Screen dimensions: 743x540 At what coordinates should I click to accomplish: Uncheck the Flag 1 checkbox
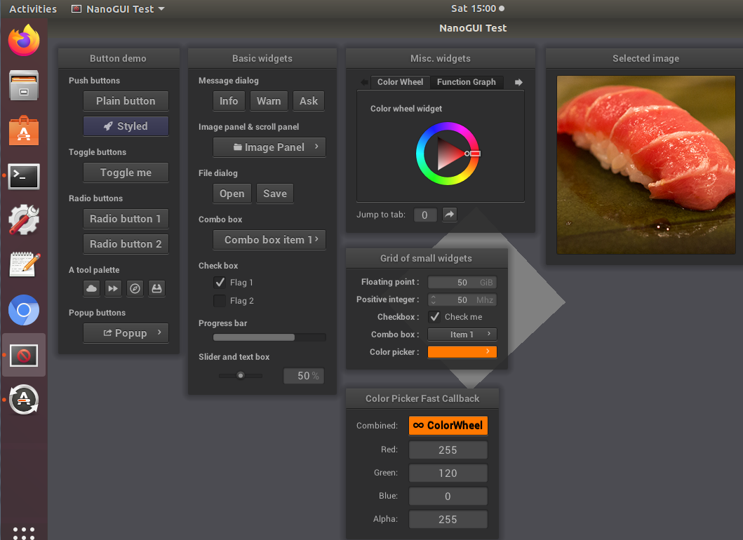point(220,283)
